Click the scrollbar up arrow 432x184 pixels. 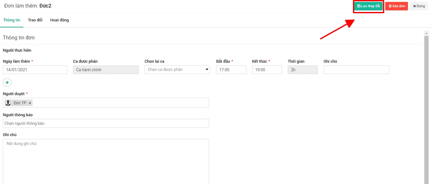pyautogui.click(x=426, y=33)
